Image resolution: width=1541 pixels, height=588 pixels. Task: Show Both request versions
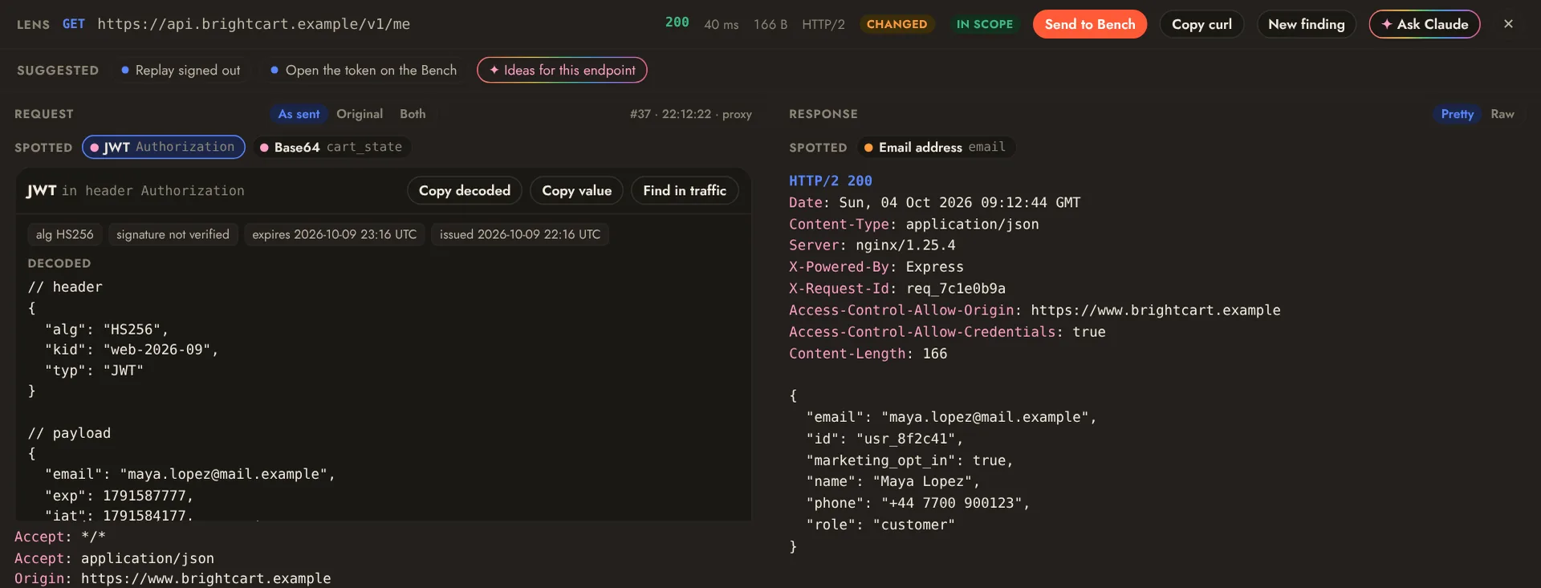coord(413,114)
